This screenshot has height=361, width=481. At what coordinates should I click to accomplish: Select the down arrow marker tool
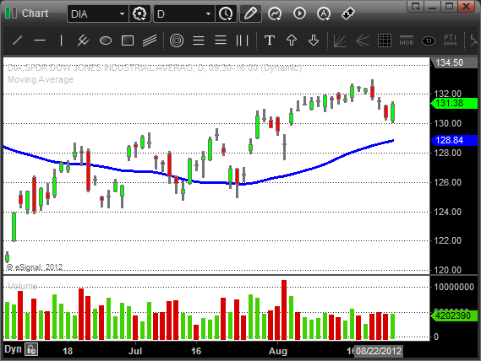coord(314,40)
